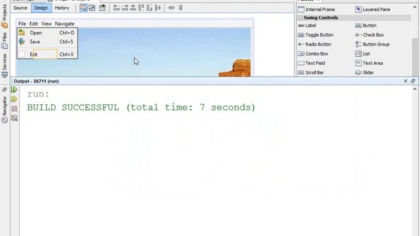
Task: Pick Check Box from palette
Action: pyautogui.click(x=369, y=35)
